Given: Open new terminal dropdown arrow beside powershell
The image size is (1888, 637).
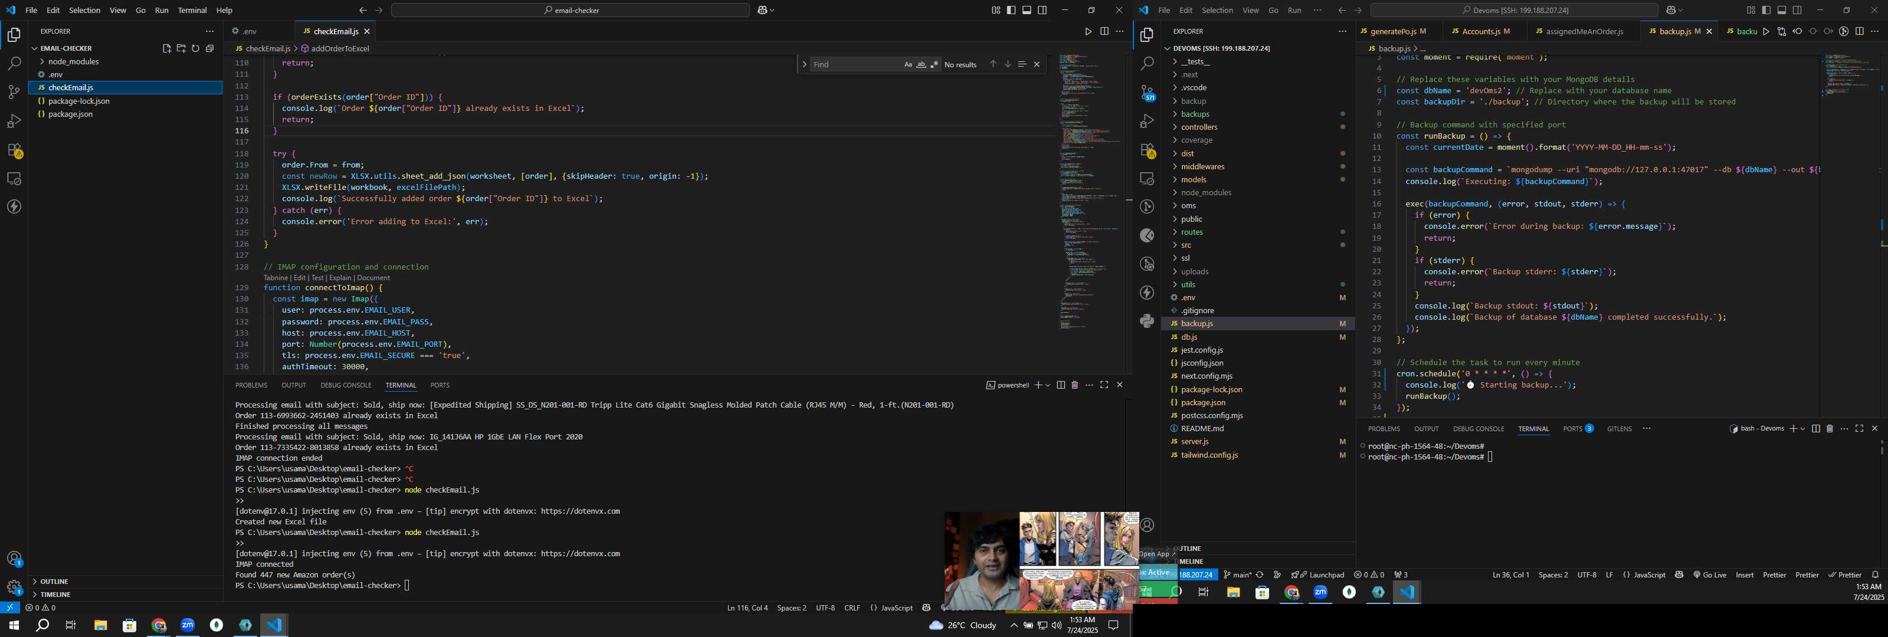Looking at the screenshot, I should pyautogui.click(x=1048, y=385).
